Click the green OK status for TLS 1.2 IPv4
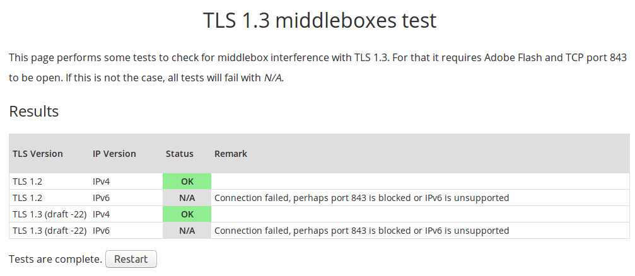635x276 pixels. (187, 181)
